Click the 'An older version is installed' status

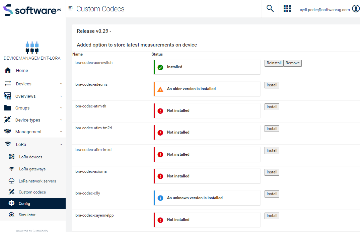191,89
